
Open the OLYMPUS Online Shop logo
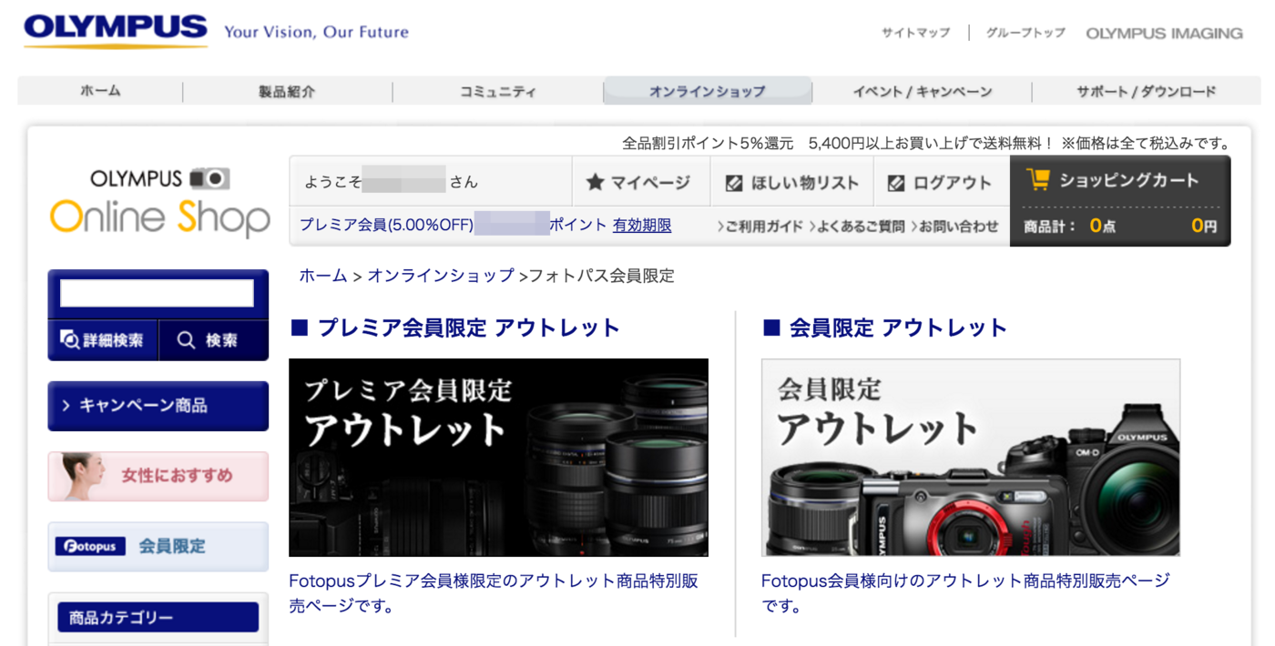coord(160,202)
